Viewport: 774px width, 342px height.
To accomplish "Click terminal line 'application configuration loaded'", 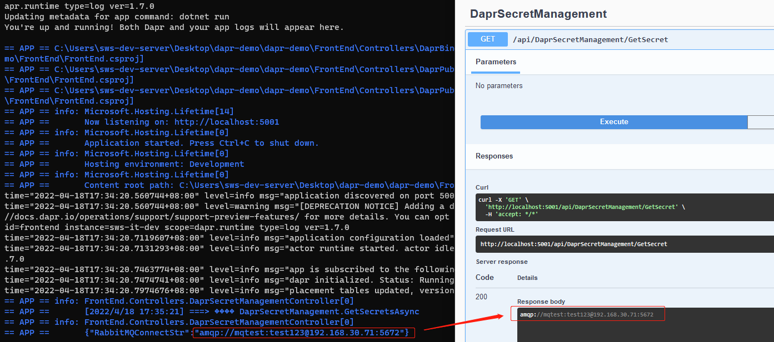I will (x=229, y=238).
